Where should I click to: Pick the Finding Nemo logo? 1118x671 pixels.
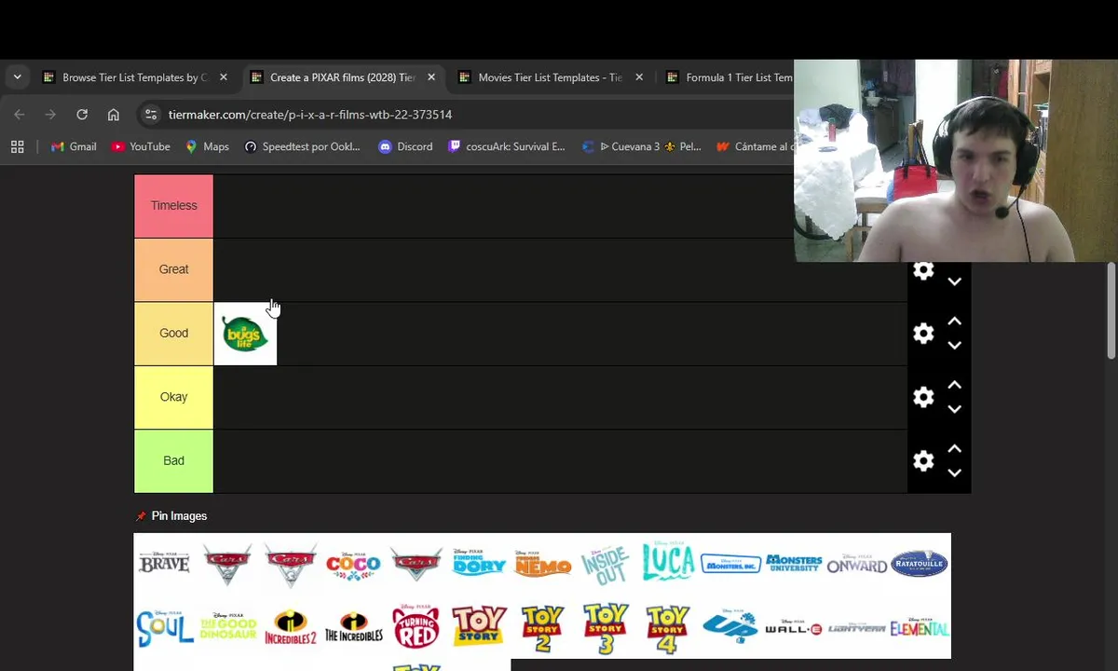542,563
